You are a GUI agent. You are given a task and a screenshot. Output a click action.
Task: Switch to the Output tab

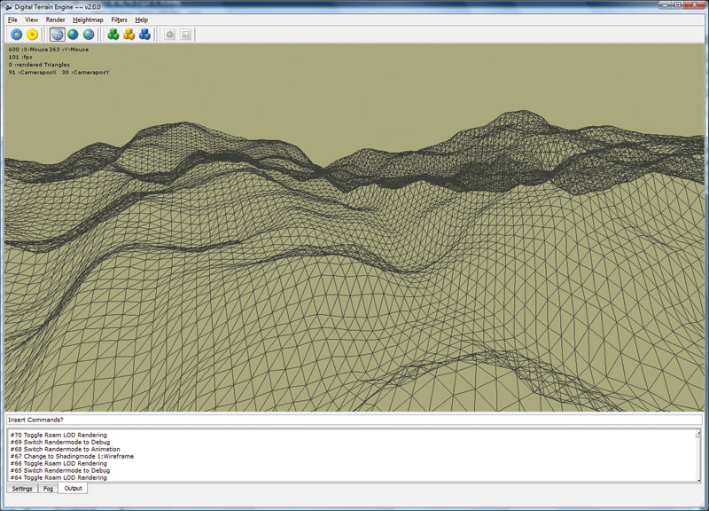click(73, 488)
